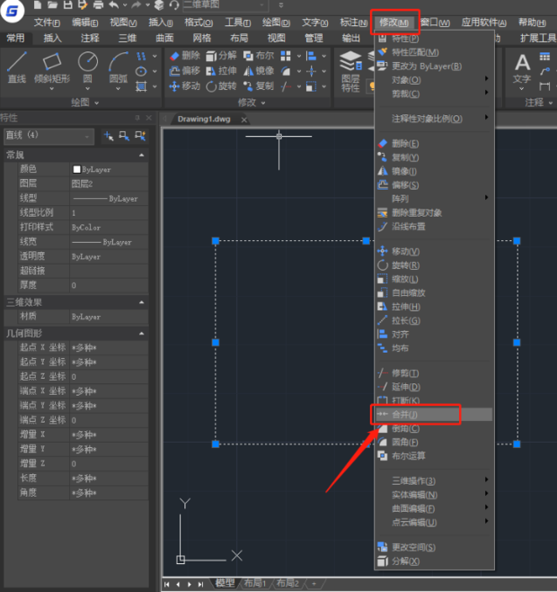Choose 缩放(L) from the menu
This screenshot has width=557, height=592.
(434, 279)
